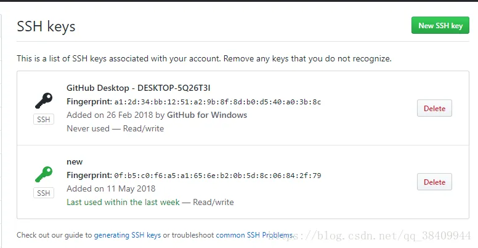
Task: Click the SSH badge under the green key
Action: pos(43,193)
